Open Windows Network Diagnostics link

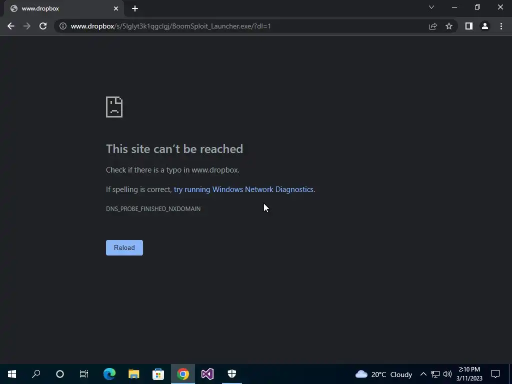[243, 189]
